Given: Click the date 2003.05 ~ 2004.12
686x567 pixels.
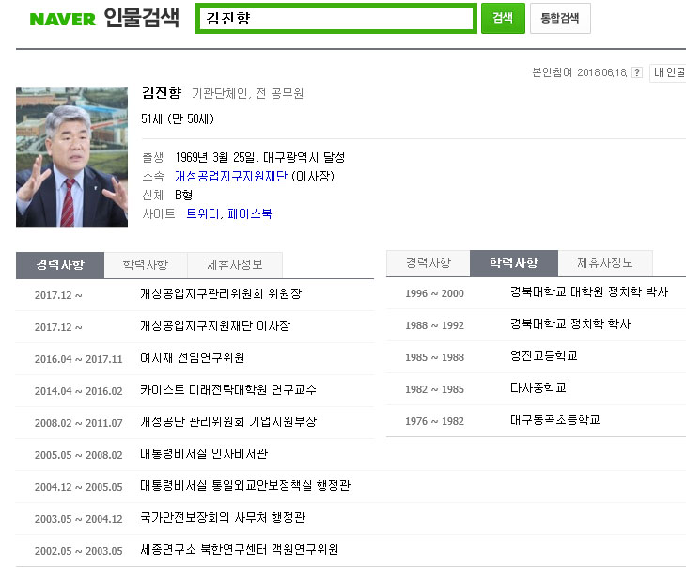Looking at the screenshot, I should (x=78, y=519).
